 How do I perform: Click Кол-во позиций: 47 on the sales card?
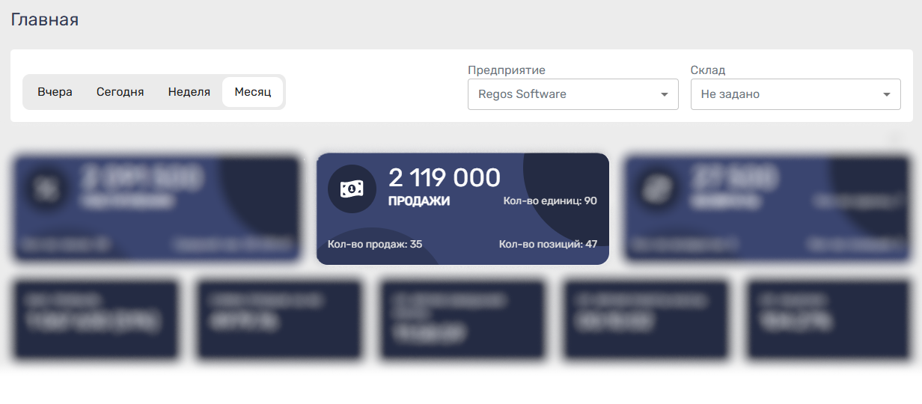548,245
